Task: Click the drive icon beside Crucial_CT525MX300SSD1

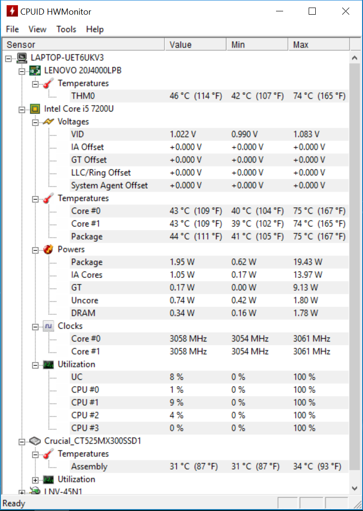Action: point(35,441)
